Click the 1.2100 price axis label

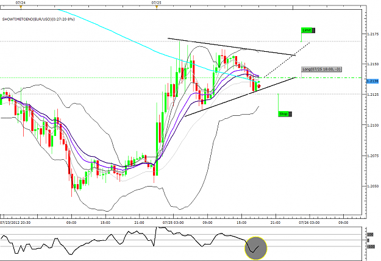pyautogui.click(x=373, y=126)
